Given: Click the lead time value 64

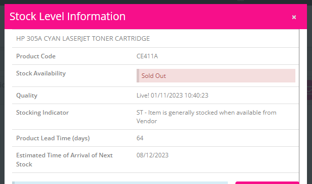Looking at the screenshot, I should pos(140,138).
